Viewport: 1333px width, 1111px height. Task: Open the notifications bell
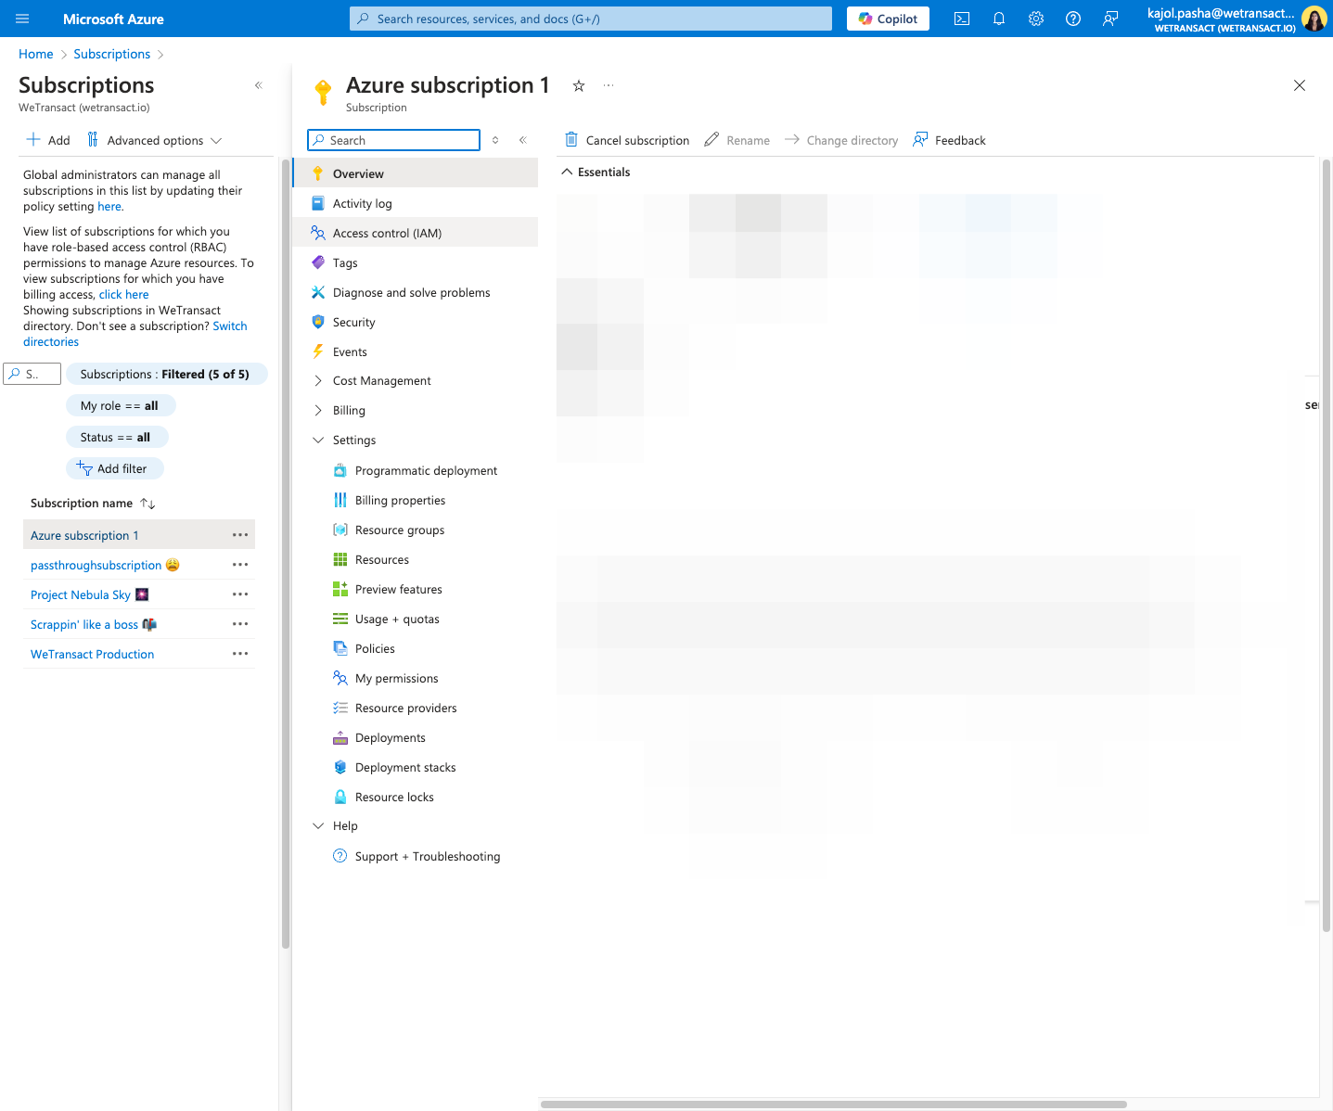999,19
